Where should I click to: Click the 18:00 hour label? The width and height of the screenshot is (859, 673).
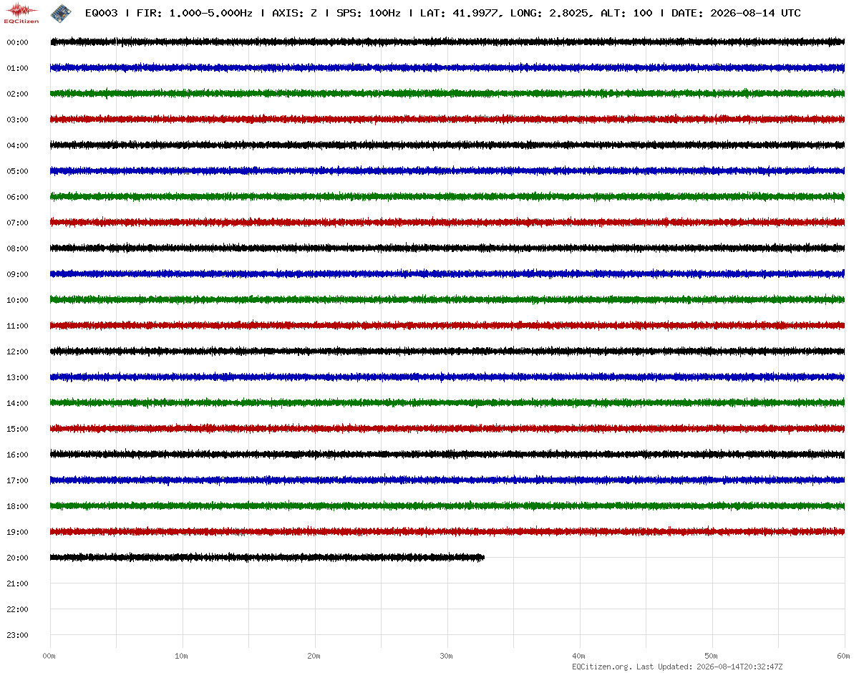coord(17,506)
